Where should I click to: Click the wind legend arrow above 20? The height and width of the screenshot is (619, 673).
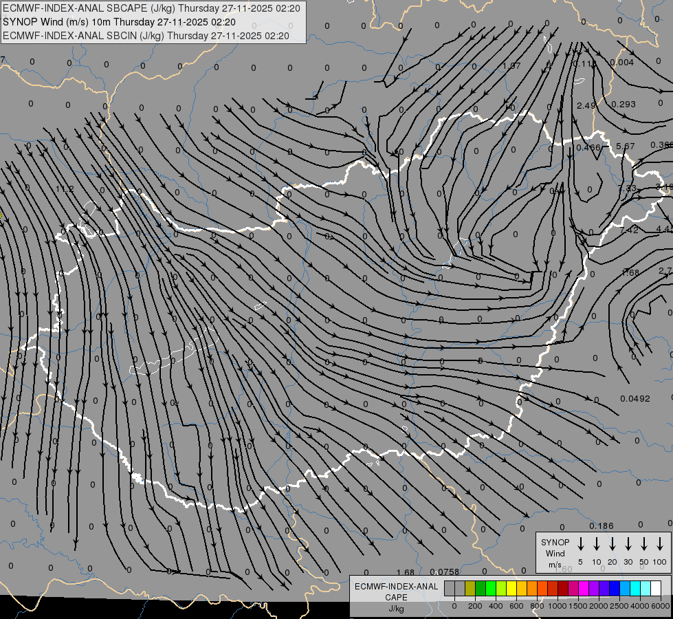[x=612, y=544]
